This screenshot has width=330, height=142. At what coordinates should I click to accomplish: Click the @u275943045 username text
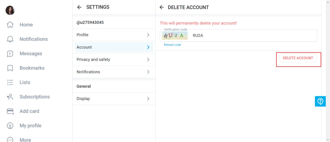point(90,23)
